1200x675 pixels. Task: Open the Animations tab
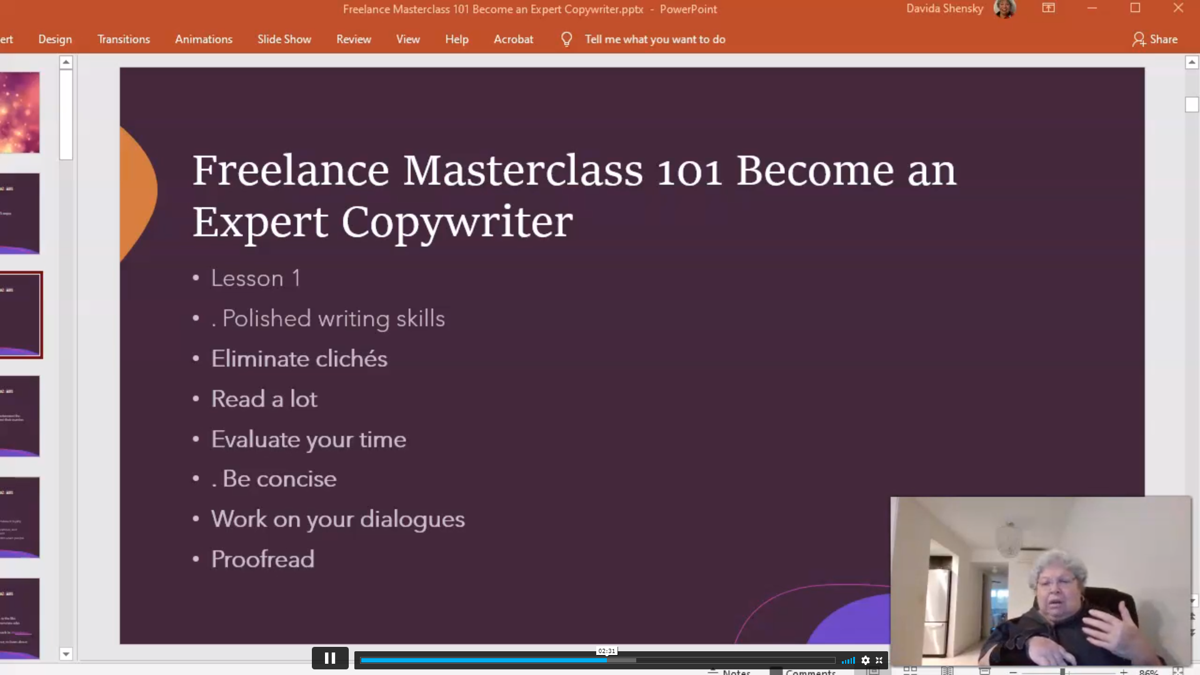click(x=203, y=39)
